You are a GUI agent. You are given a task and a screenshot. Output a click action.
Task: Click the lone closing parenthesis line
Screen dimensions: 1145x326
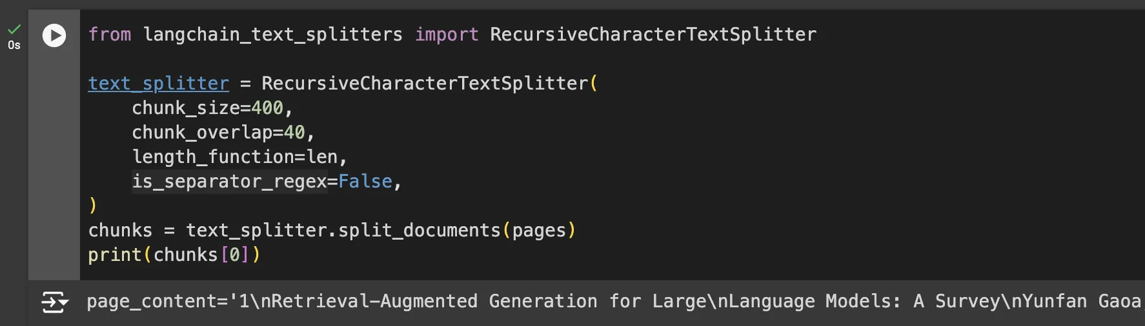tap(93, 206)
